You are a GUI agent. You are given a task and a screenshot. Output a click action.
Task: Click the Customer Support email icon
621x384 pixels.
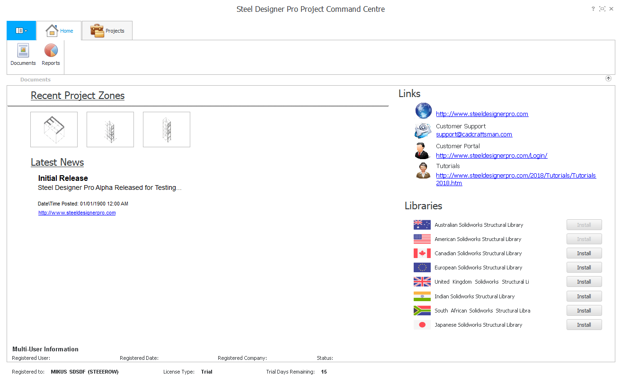click(x=423, y=130)
